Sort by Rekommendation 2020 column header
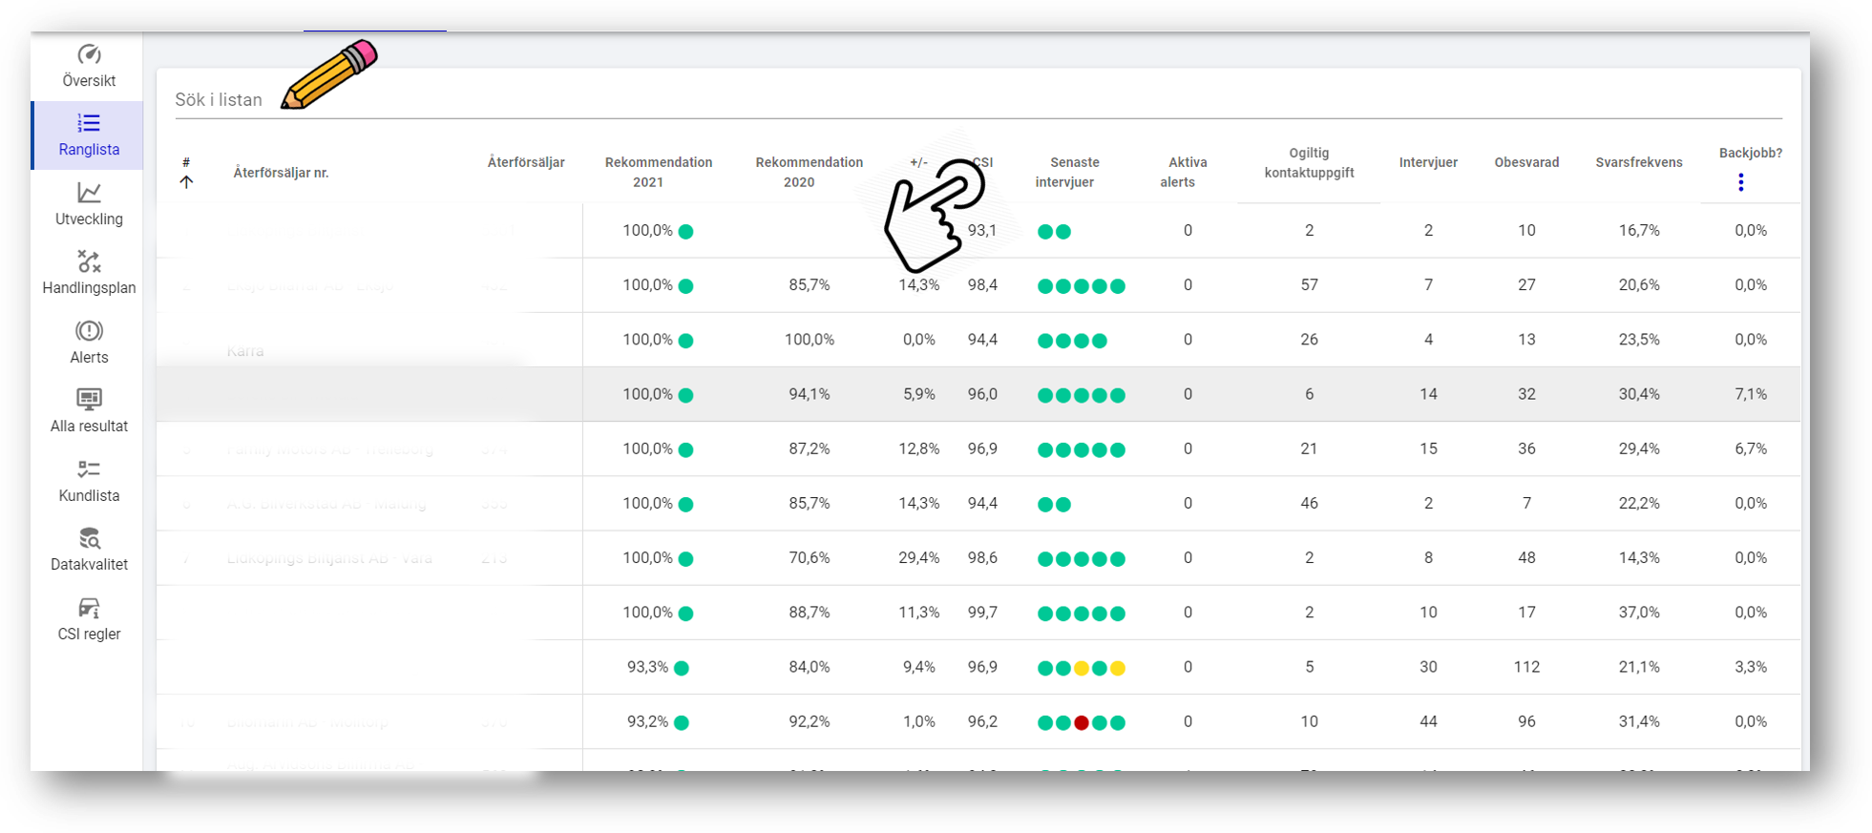The height and width of the screenshot is (833, 1872). 809,172
